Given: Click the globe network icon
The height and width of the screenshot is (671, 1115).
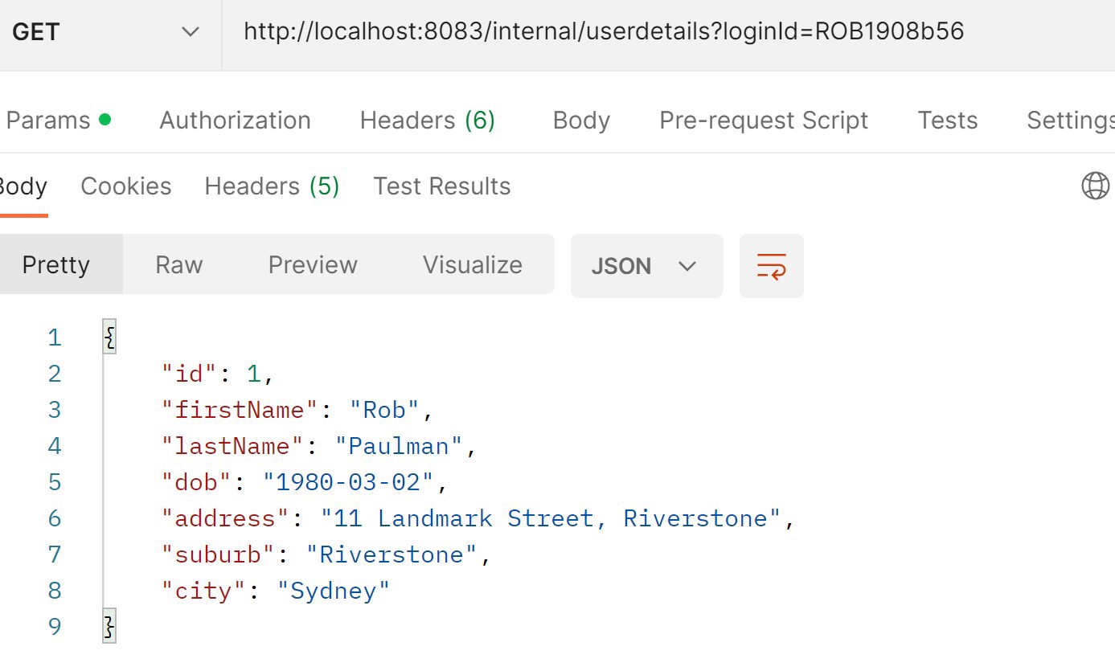Looking at the screenshot, I should pos(1095,186).
